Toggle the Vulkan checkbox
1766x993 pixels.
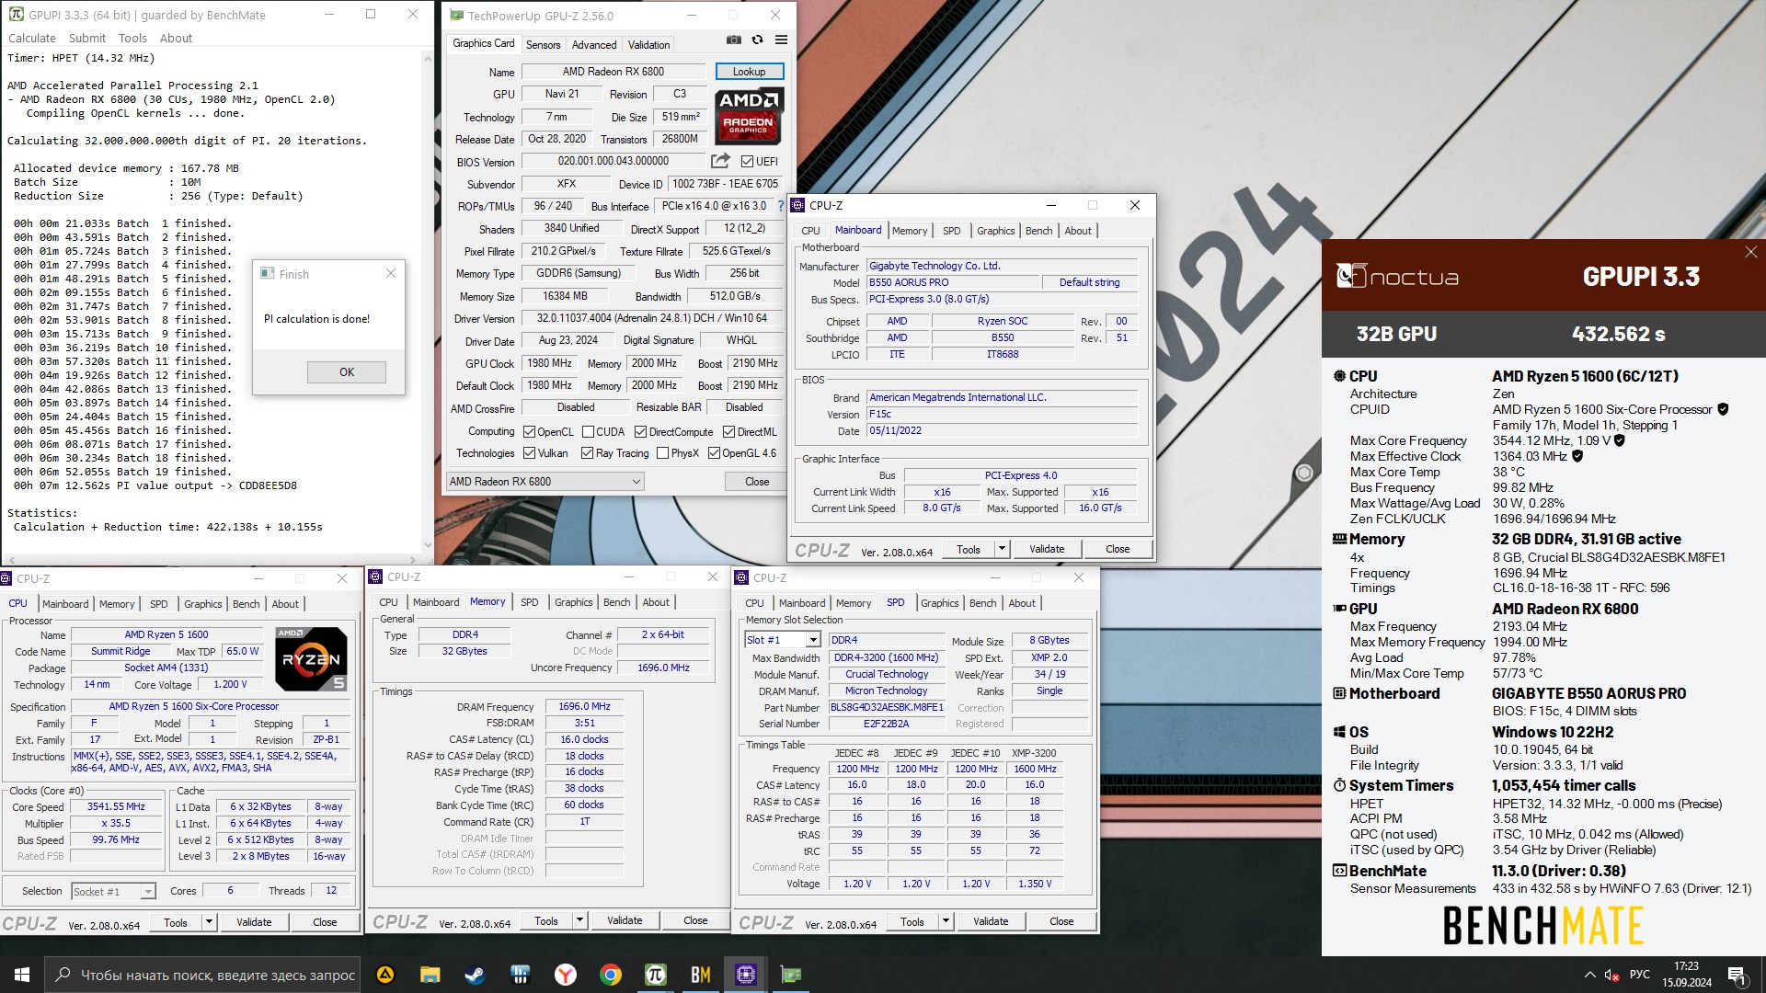529,453
